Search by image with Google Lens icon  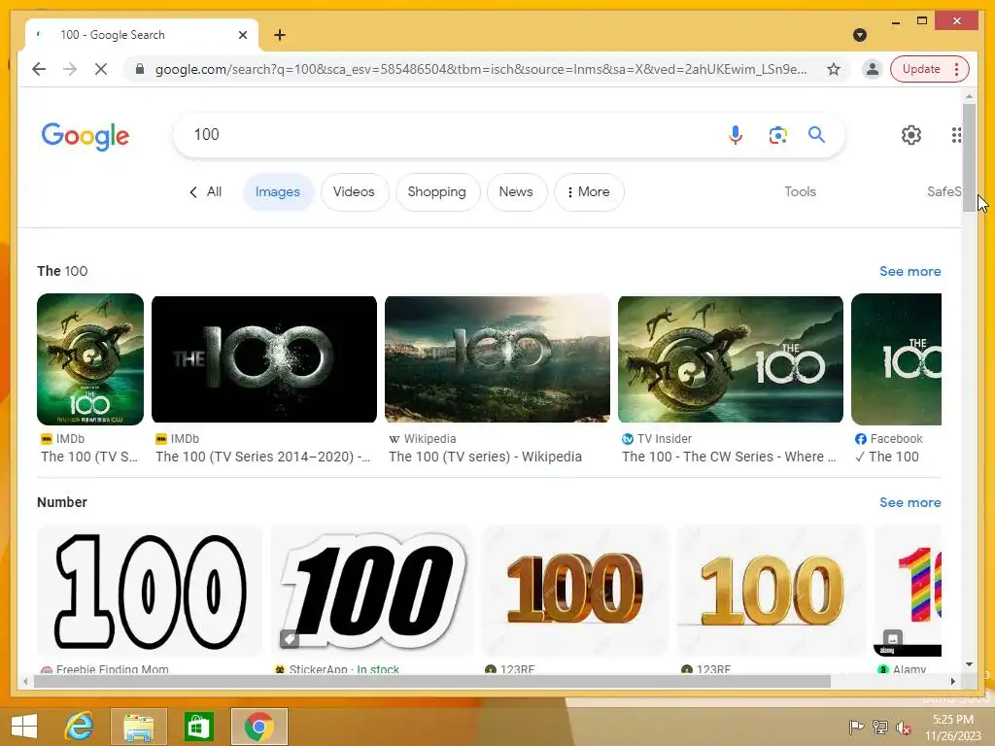click(777, 134)
